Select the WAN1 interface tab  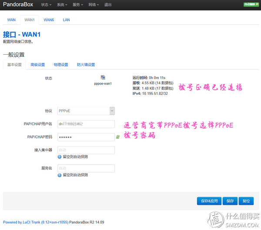click(30, 20)
